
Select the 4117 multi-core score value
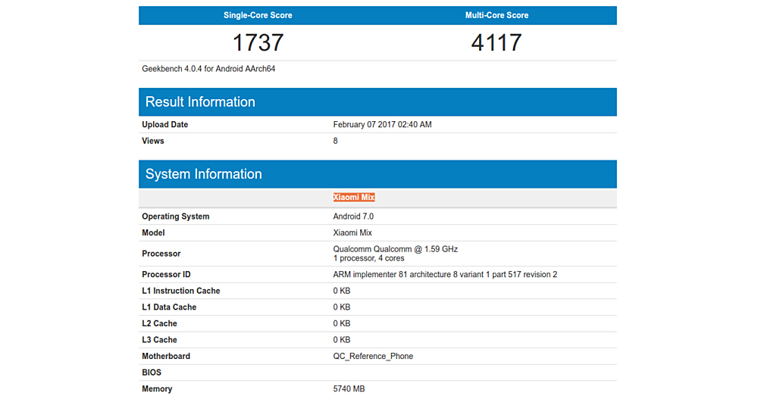tap(496, 42)
